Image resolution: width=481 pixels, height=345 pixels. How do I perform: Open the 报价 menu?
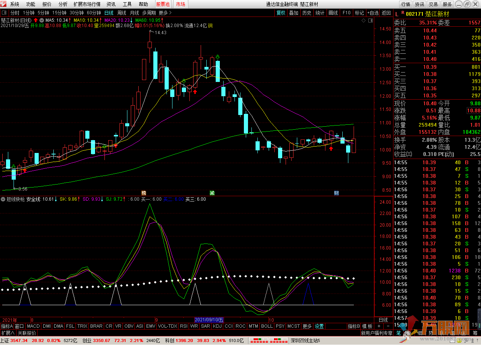[47, 4]
